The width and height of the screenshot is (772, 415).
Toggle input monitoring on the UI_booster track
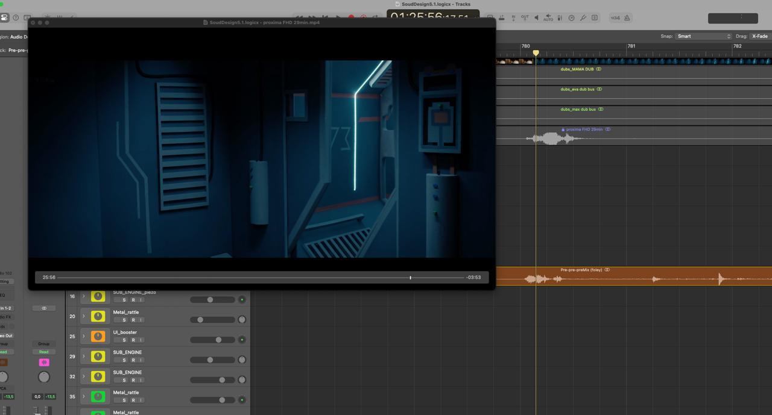(141, 340)
